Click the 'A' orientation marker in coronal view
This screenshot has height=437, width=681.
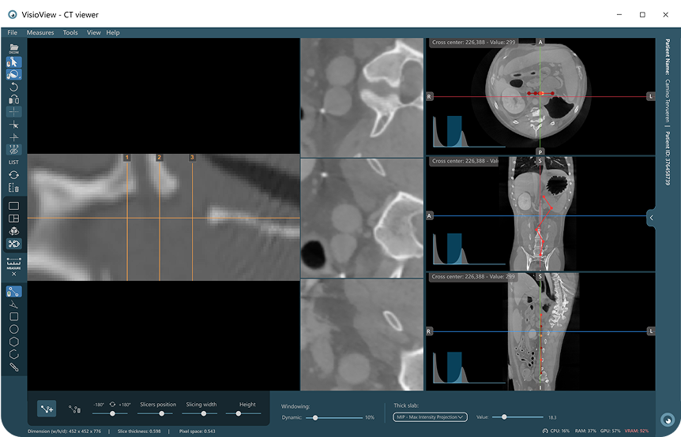pyautogui.click(x=430, y=215)
